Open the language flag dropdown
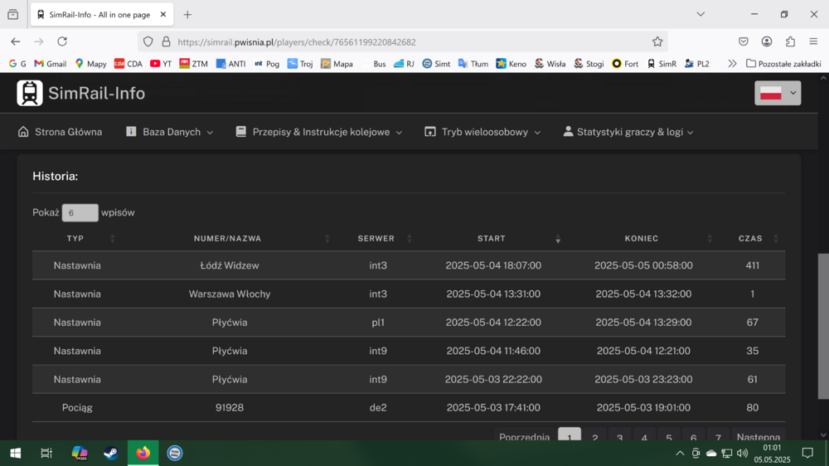 778,93
